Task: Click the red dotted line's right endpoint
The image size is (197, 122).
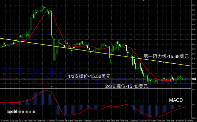Action: click(52, 86)
